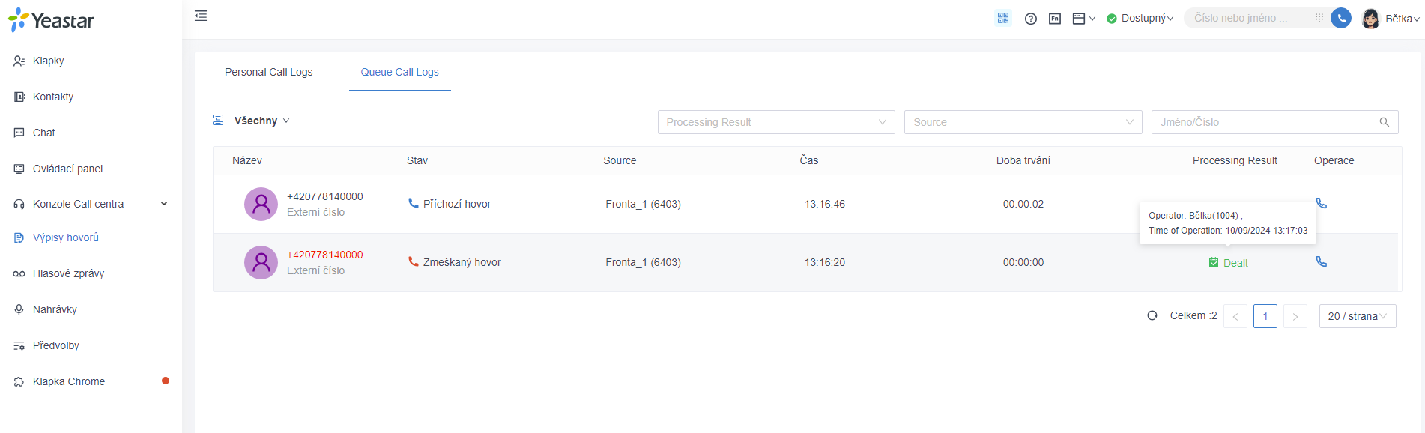
Task: Switch to Personal Call Logs tab
Action: pos(269,72)
